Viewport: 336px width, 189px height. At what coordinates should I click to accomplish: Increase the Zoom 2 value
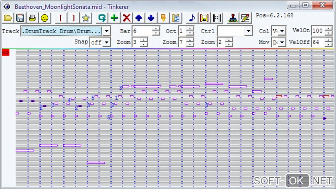point(229,40)
